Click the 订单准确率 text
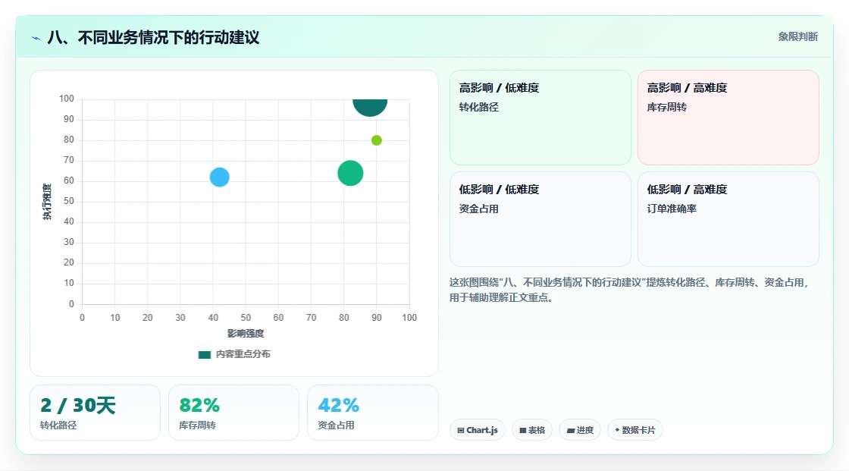This screenshot has width=849, height=471. click(672, 209)
